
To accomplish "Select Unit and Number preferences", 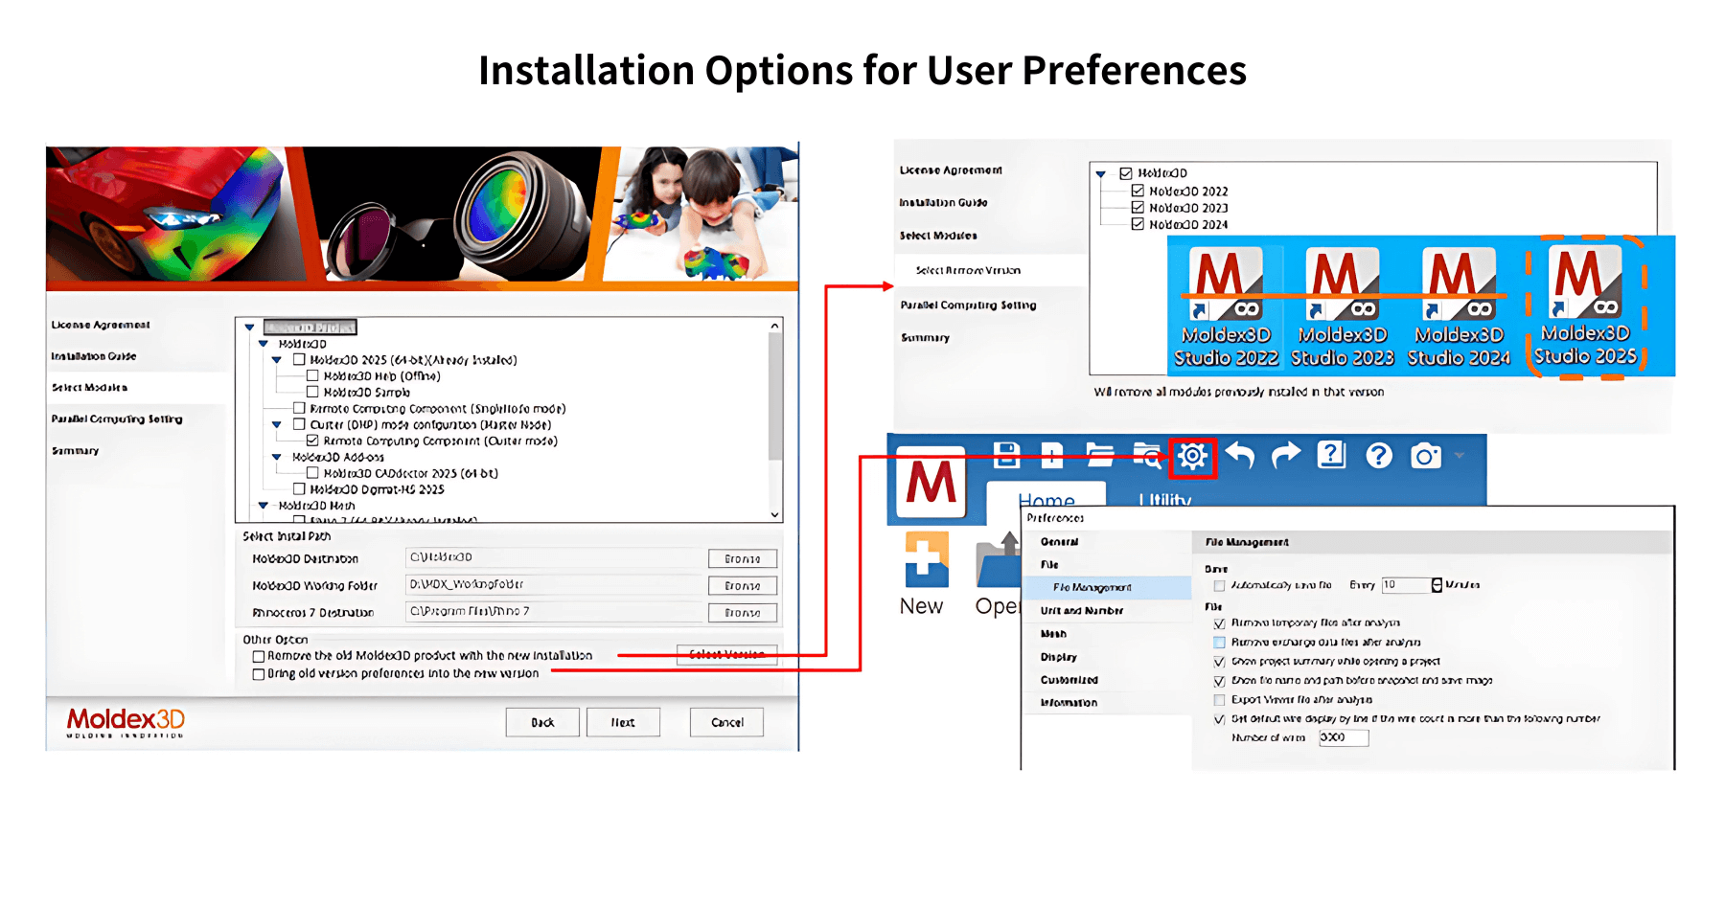I will point(1082,611).
